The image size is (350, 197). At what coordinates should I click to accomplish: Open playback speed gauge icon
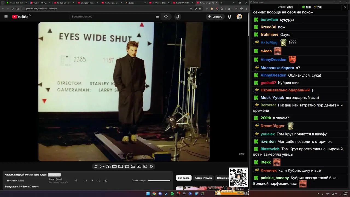point(133,166)
